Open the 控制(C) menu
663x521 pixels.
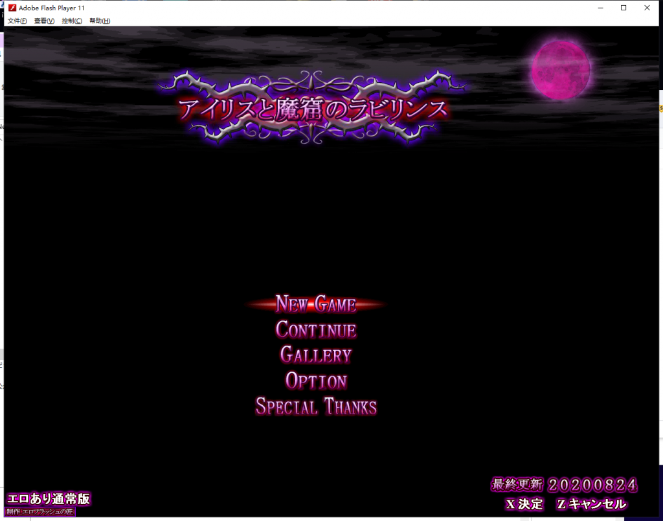click(72, 21)
